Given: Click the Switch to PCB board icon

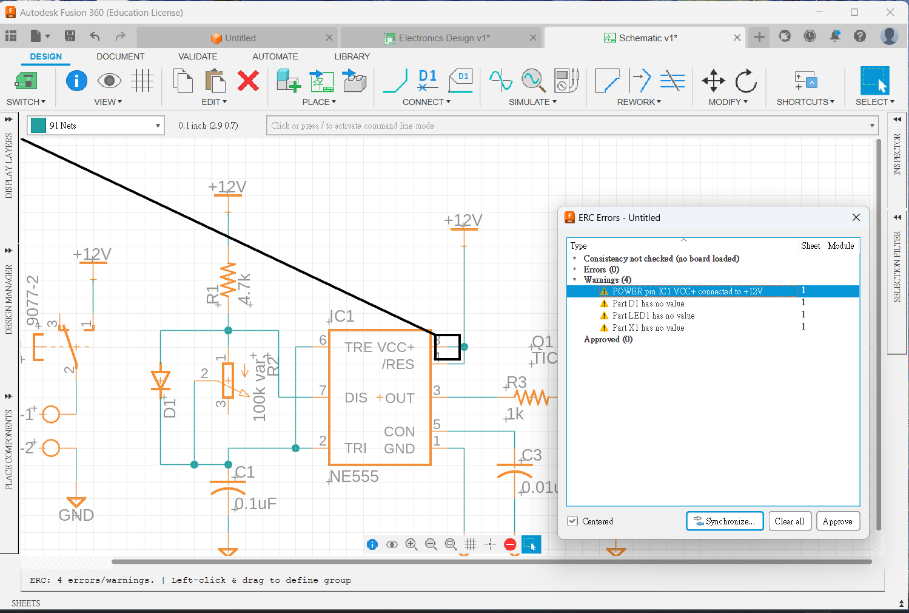Looking at the screenshot, I should [x=25, y=81].
